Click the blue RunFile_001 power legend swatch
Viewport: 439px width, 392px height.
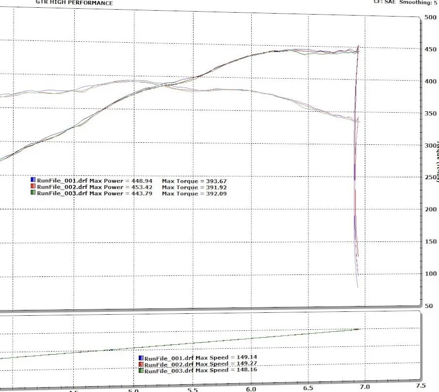[33, 180]
